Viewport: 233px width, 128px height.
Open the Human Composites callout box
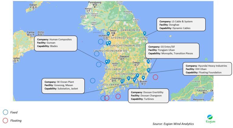pos(56,43)
